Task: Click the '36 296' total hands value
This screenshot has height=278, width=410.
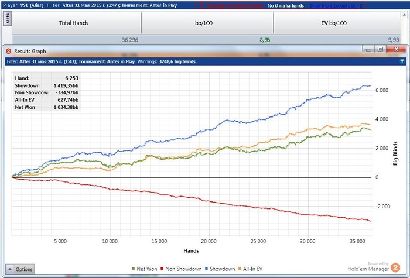Action: pos(130,40)
